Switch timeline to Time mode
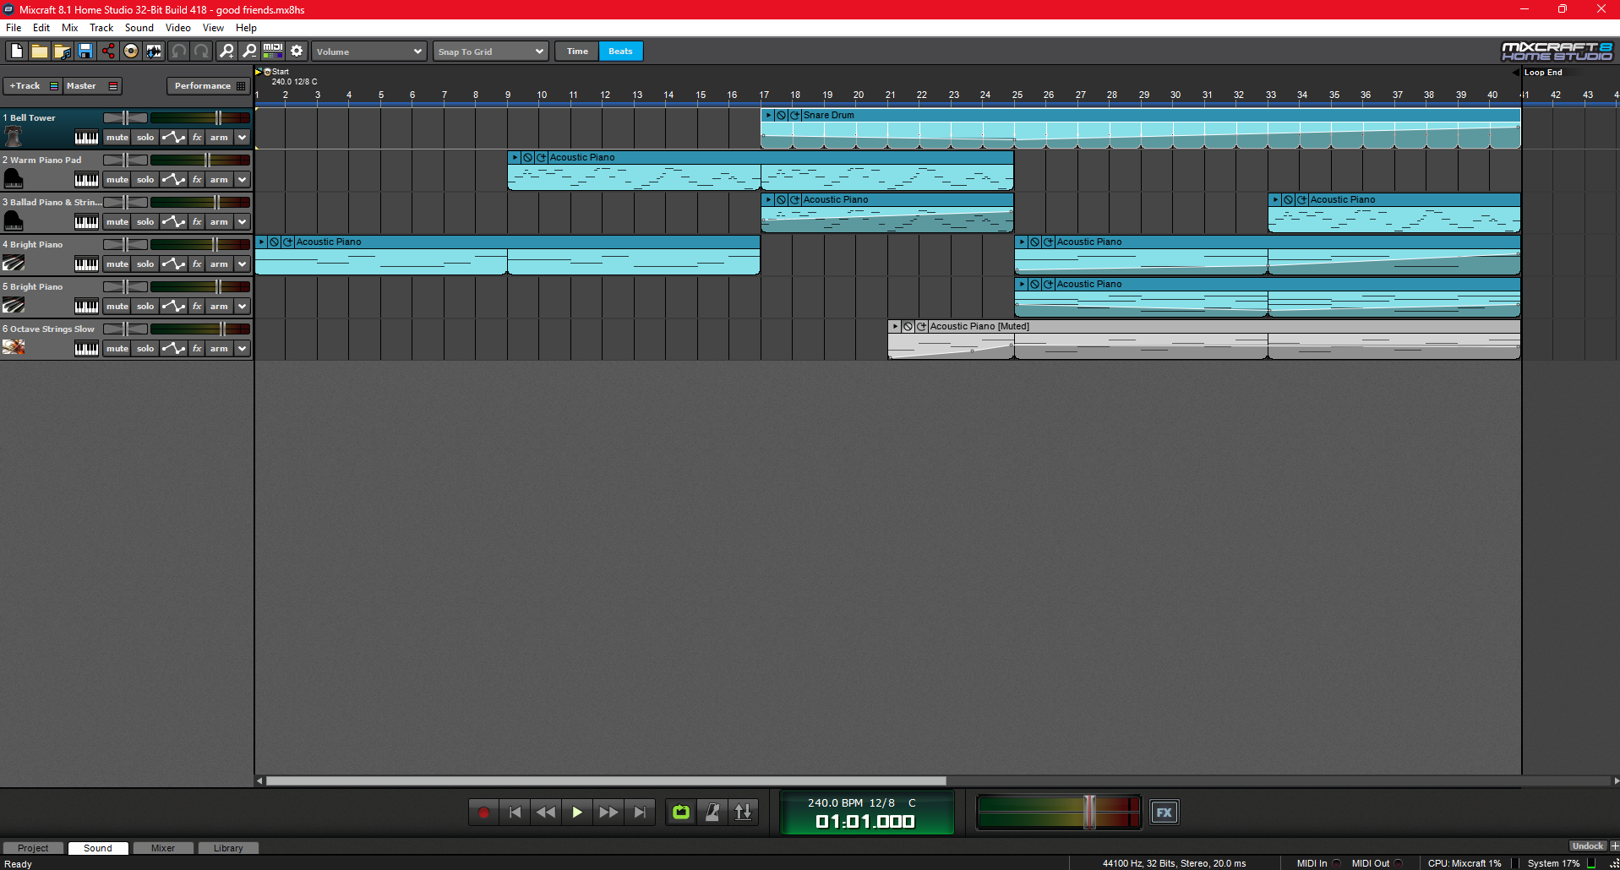The image size is (1620, 870). pos(577,52)
